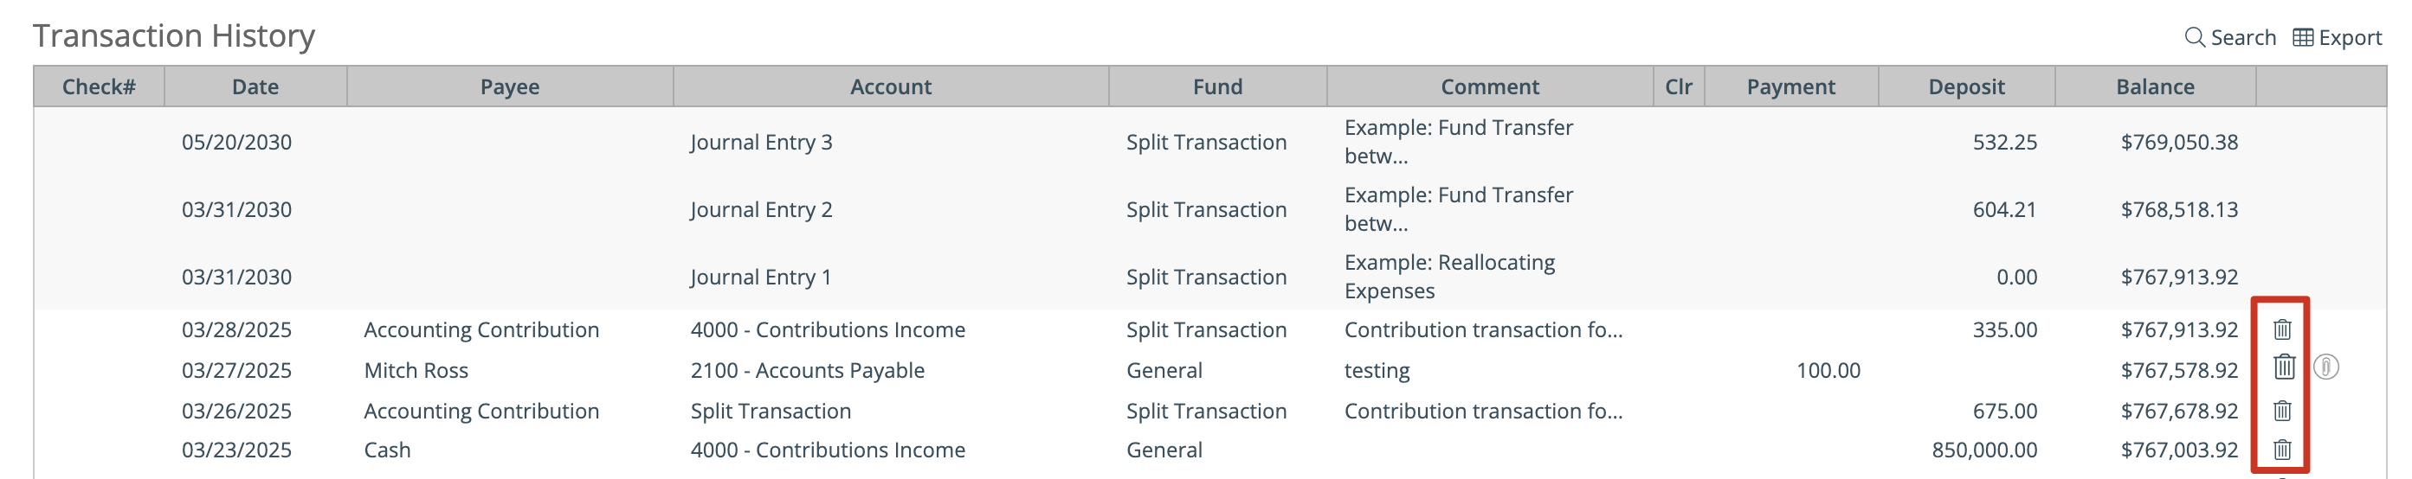Click the Export spreadsheet icon

(2302, 37)
